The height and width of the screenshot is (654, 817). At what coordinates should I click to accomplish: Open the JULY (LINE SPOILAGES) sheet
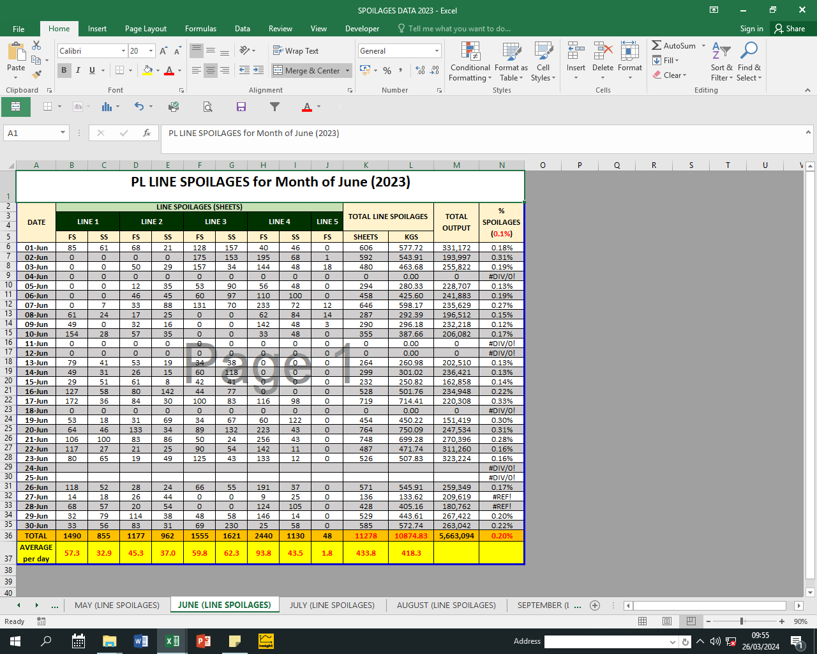point(332,605)
